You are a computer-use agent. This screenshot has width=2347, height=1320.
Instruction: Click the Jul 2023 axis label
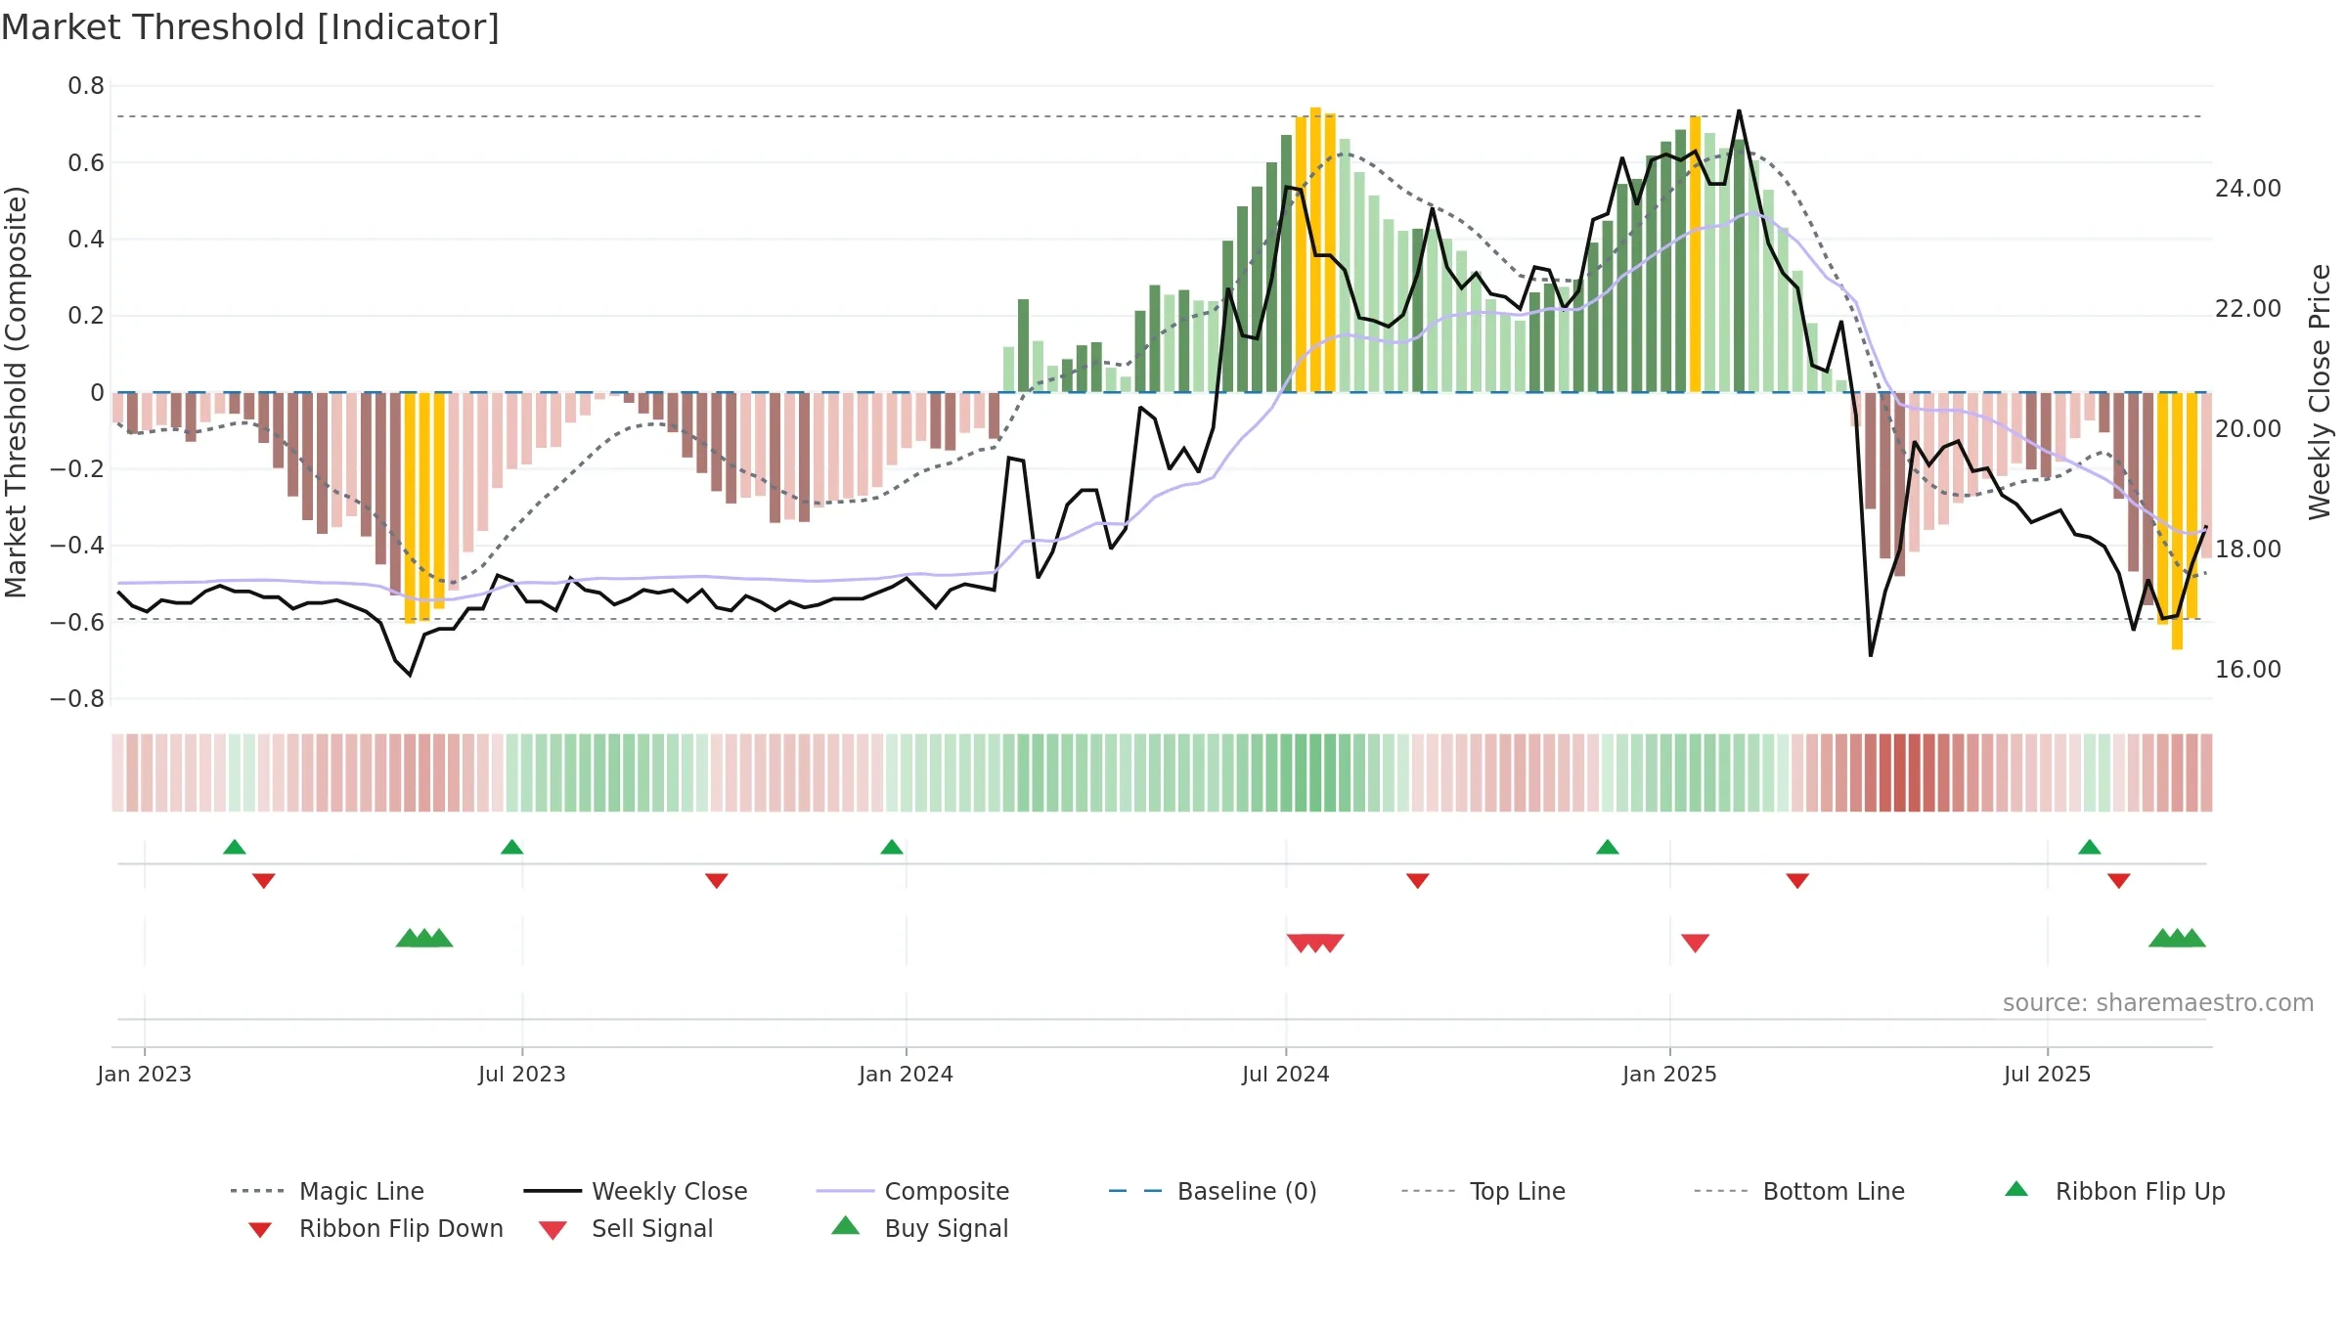tap(521, 1075)
